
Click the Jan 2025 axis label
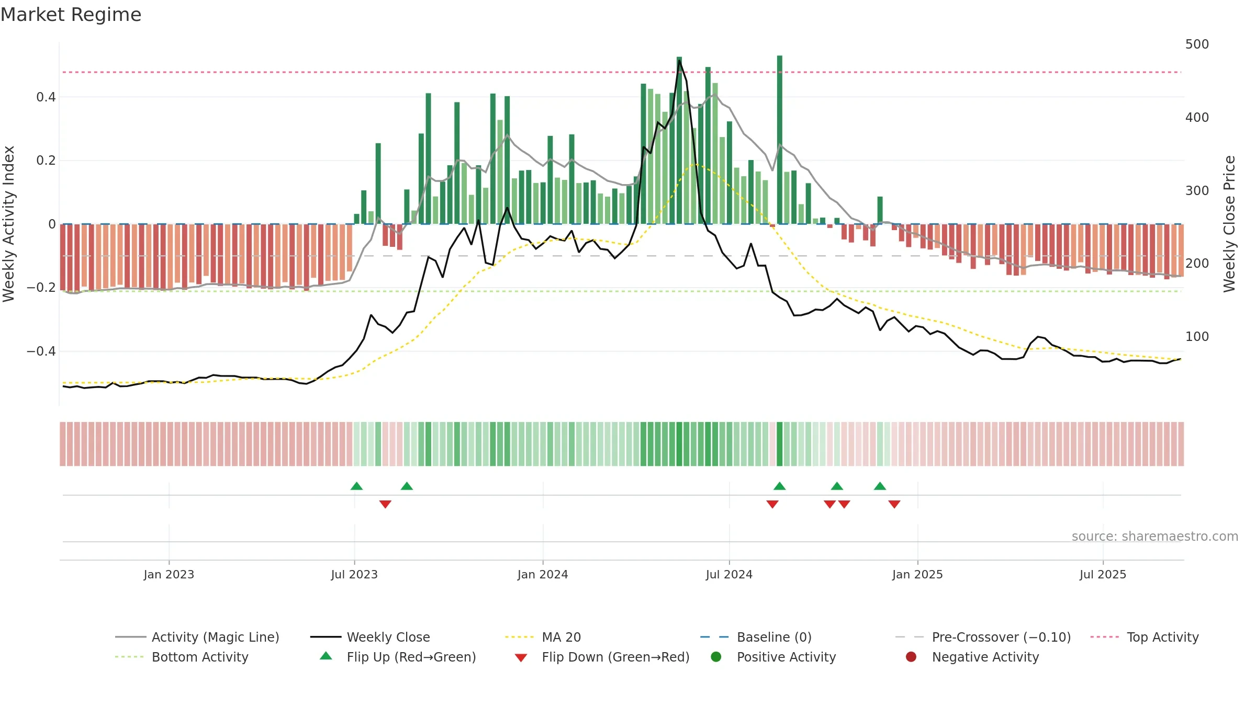pyautogui.click(x=917, y=574)
